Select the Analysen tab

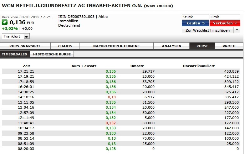coord(171,46)
